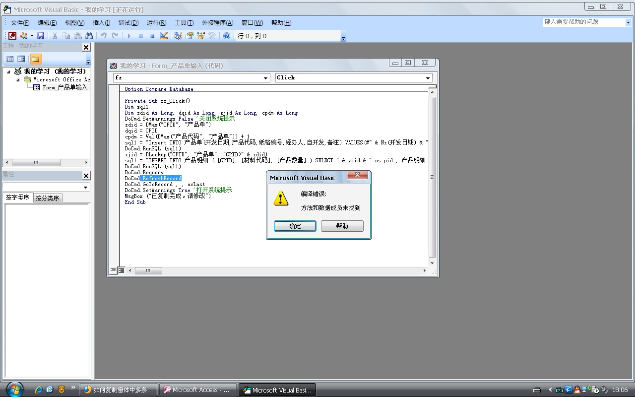Collapse the Microsoft Office Access folder node
Viewport: 635px width, 397px height.
[18, 79]
